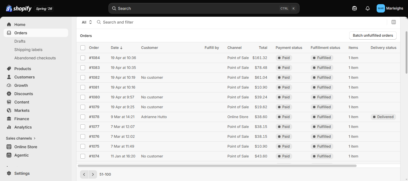Click the horizontal table scrollbar
This screenshot has height=181, width=408.
pos(217,165)
